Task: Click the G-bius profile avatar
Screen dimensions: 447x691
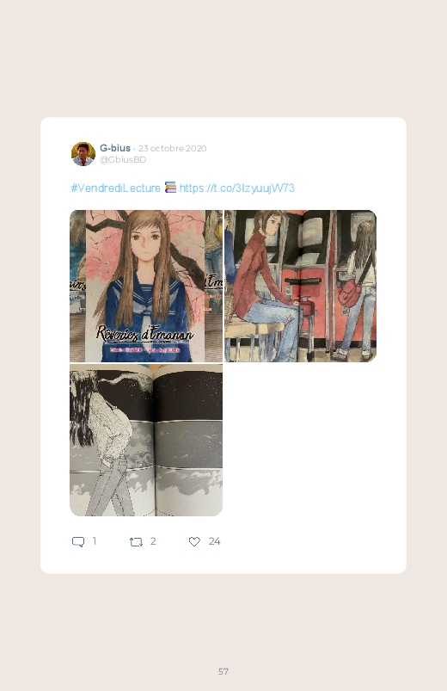Action: tap(83, 154)
